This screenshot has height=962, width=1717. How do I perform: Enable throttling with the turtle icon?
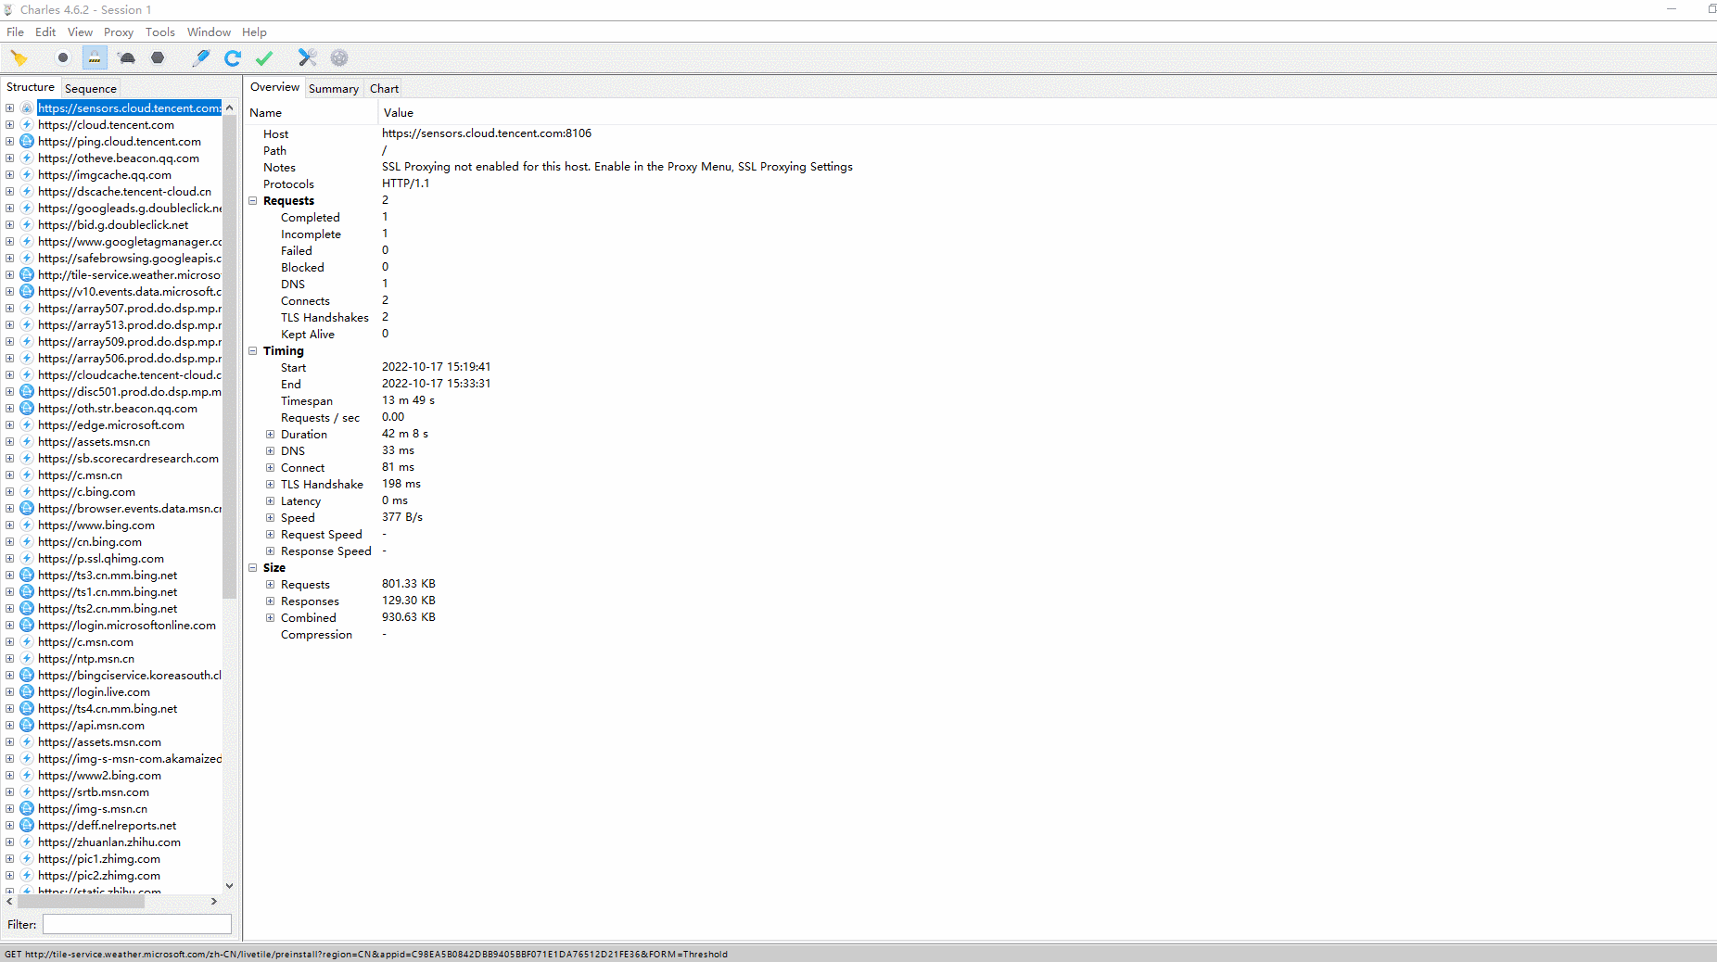(127, 58)
